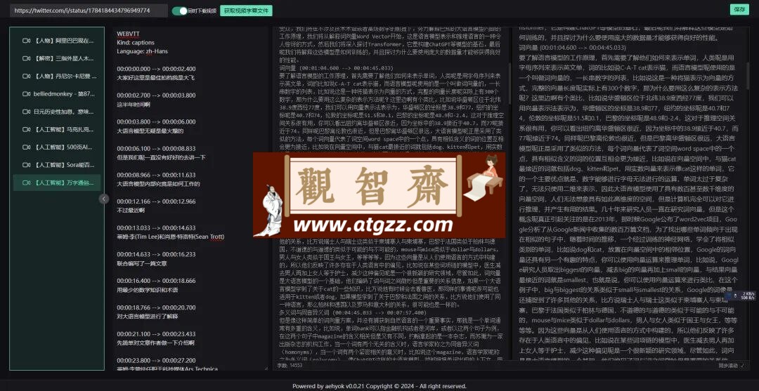Click the subtitle line mentioning Tim Lee
The image size is (759, 391).
click(170, 237)
